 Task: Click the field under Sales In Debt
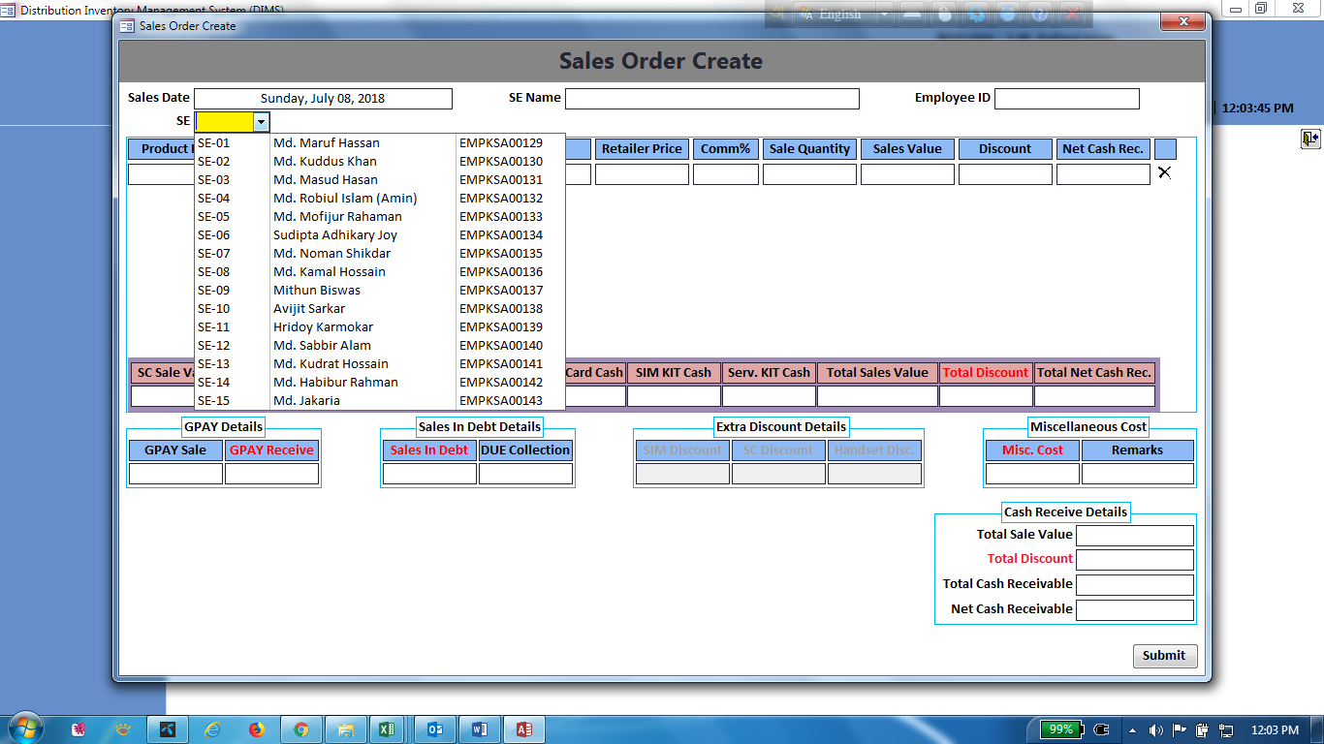click(x=429, y=474)
